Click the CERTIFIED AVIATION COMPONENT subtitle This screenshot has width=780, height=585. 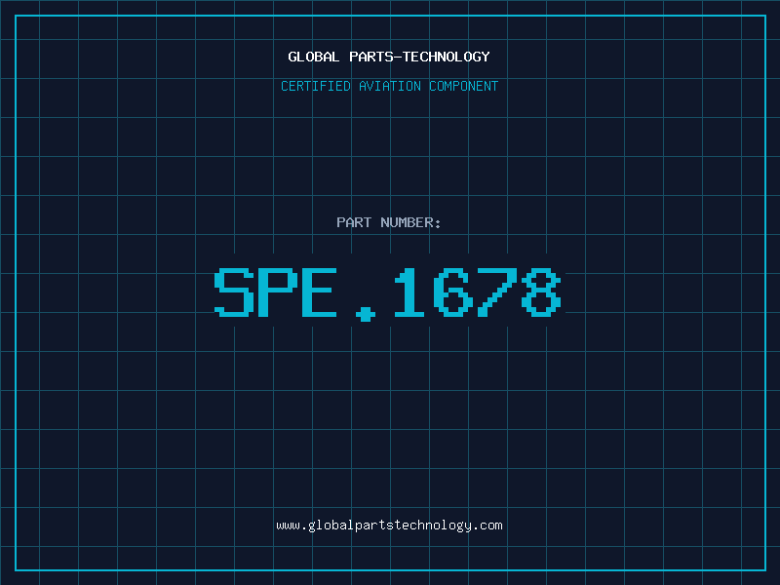389,86
